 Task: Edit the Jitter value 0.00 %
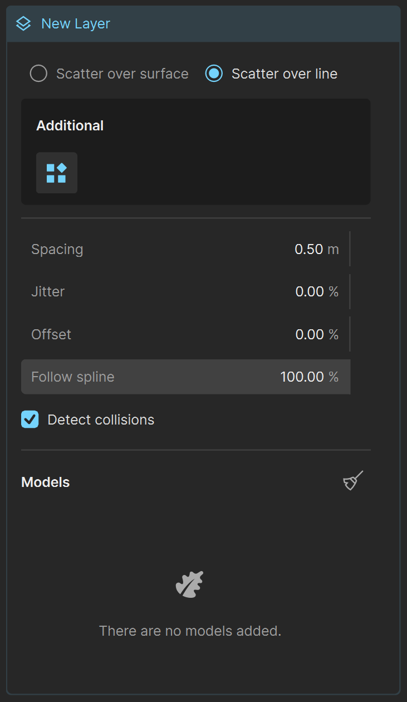317,291
